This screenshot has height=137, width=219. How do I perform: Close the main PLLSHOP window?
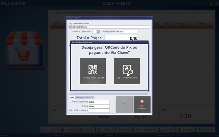(x=216, y=3)
